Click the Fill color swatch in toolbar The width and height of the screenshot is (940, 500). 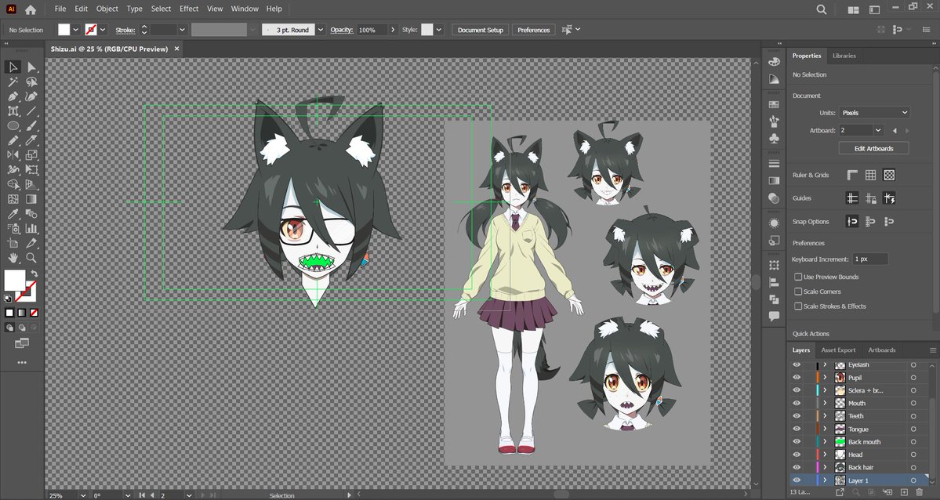pos(14,280)
